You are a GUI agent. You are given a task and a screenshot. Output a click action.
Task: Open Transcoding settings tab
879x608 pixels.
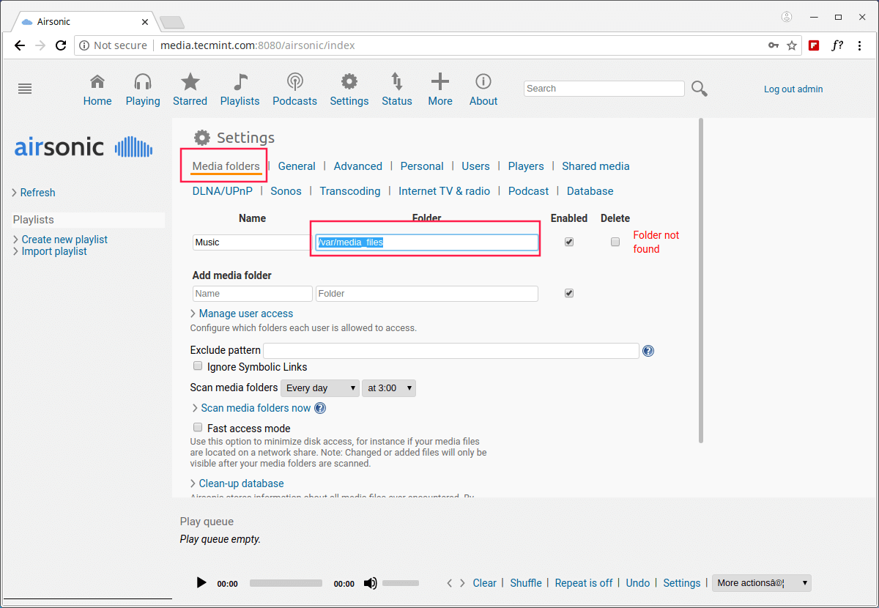350,191
